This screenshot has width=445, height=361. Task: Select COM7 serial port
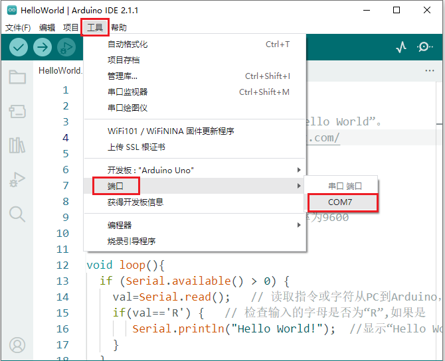(343, 202)
